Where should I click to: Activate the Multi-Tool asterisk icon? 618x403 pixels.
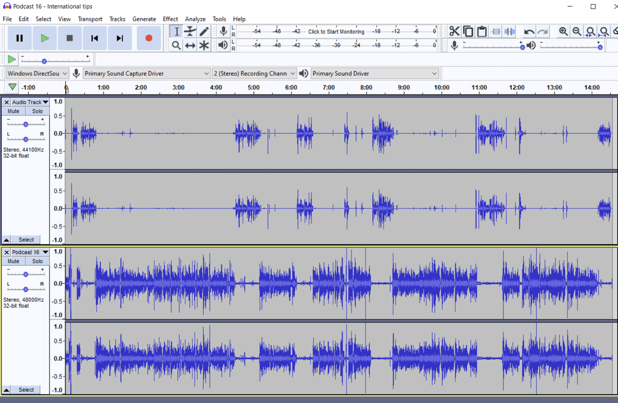tap(204, 45)
